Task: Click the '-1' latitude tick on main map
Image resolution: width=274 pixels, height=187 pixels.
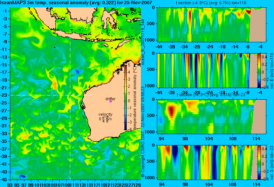Action: coord(5,11)
